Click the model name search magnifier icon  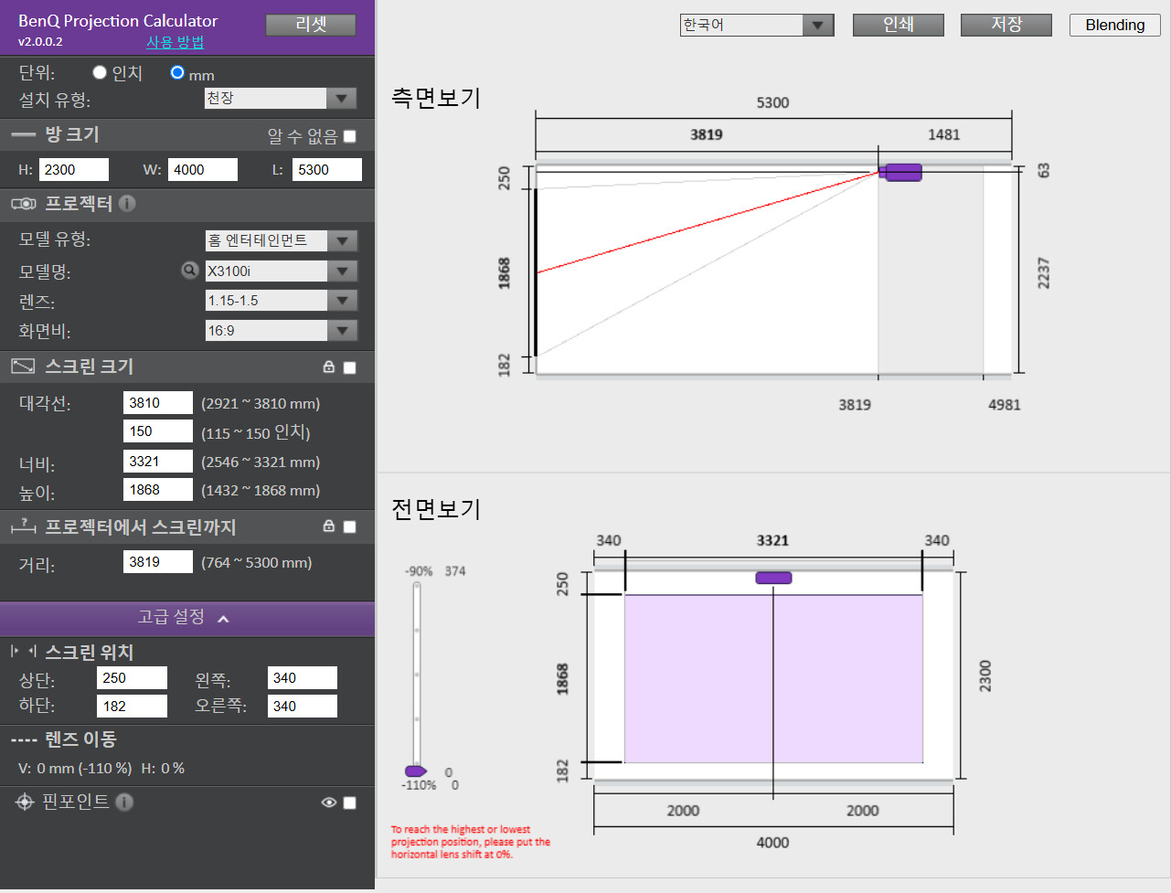[189, 270]
